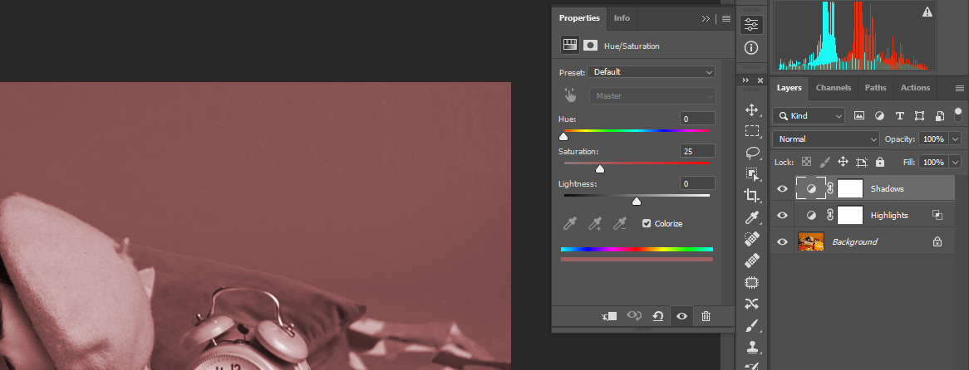Hide the Highlights layer
The image size is (969, 370).
782,215
